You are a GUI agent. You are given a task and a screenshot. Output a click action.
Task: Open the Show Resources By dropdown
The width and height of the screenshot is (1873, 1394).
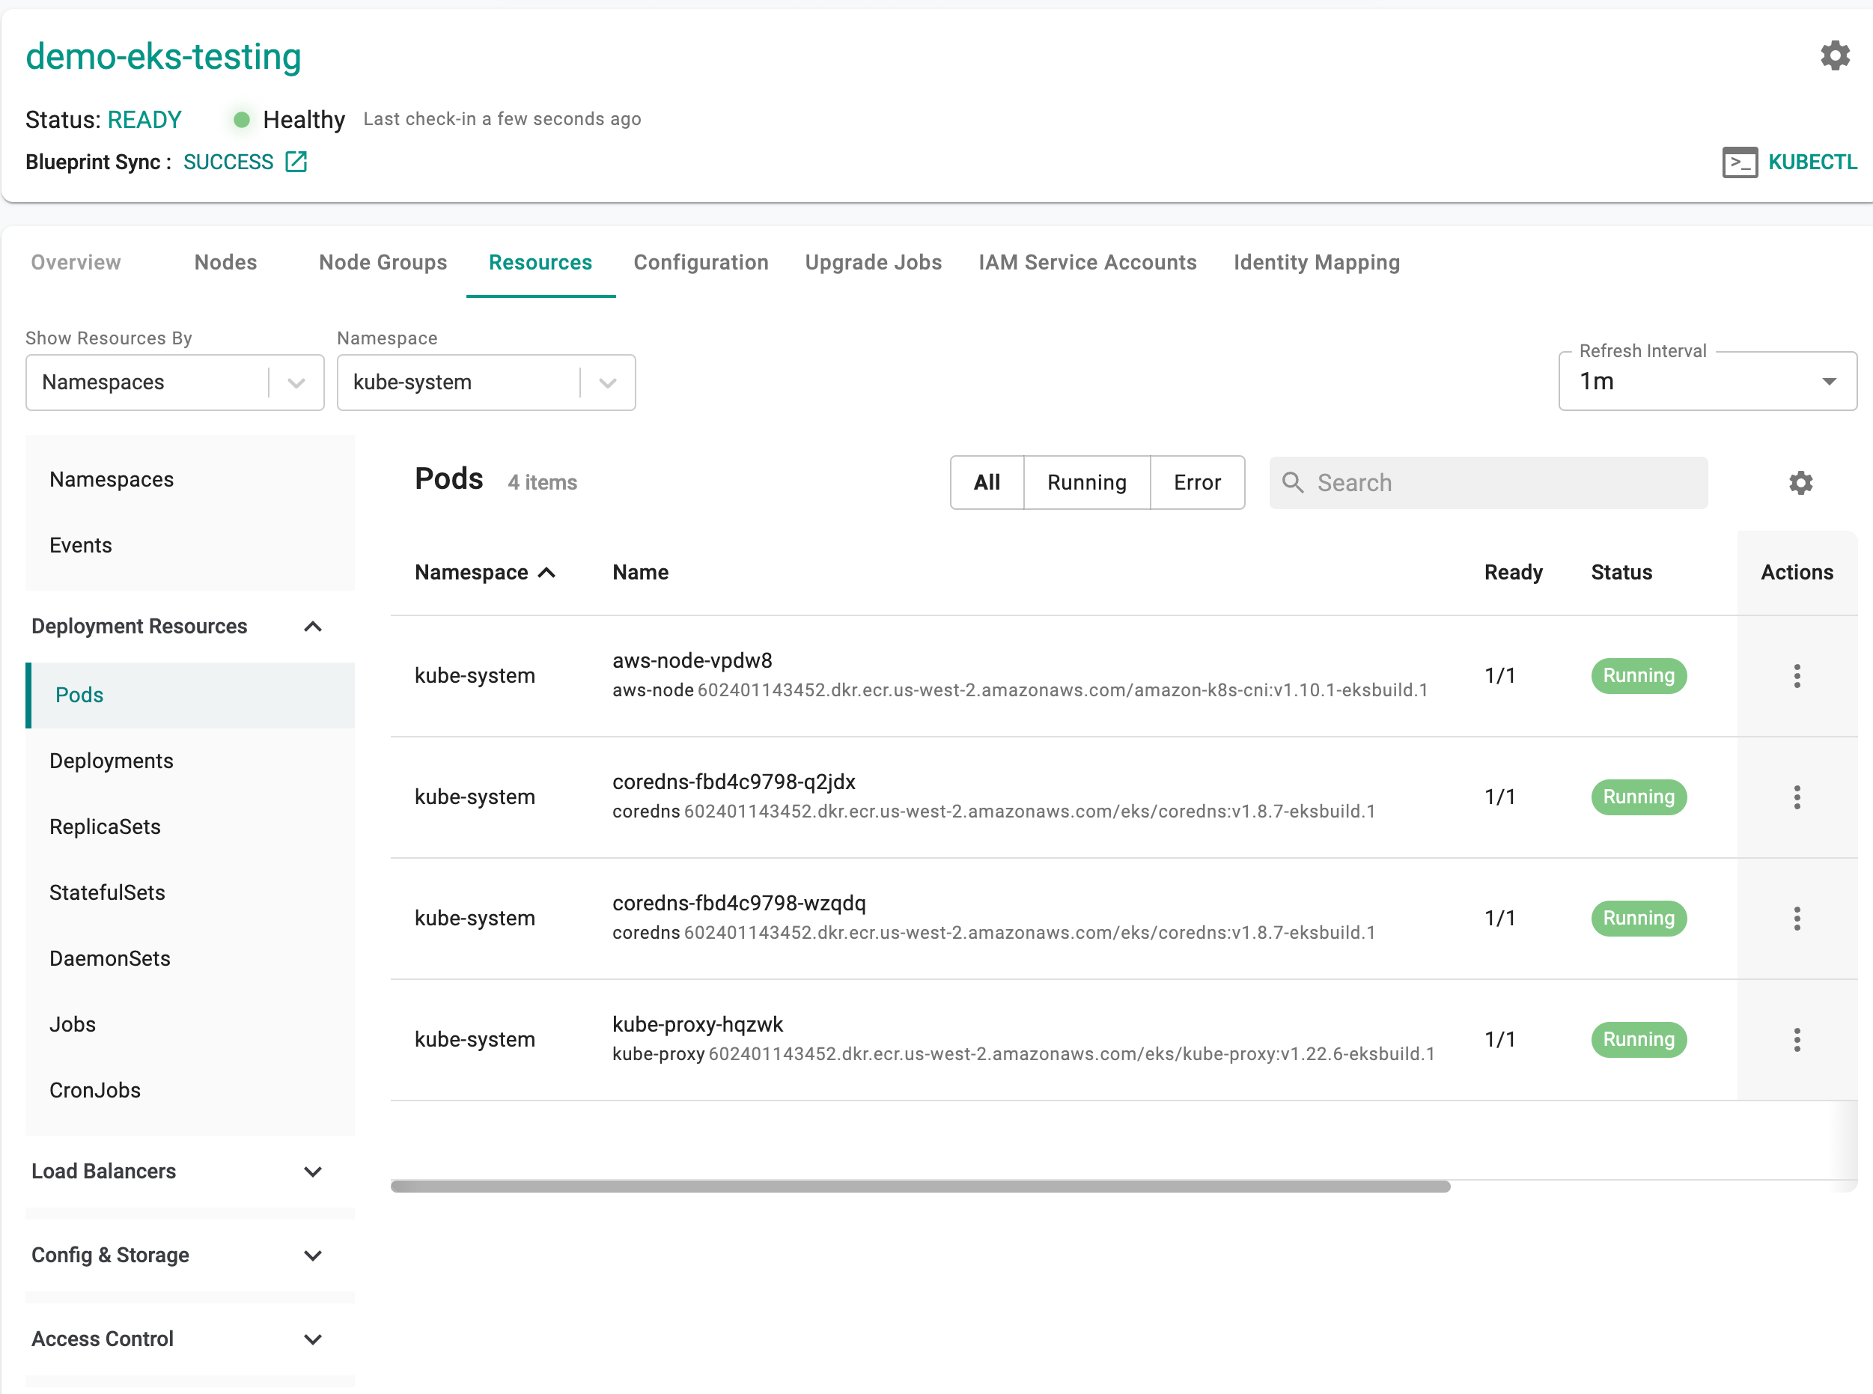pos(174,383)
